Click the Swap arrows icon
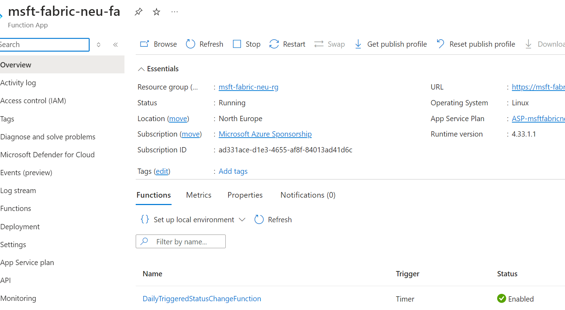Viewport: 565px width, 310px height. click(x=319, y=44)
